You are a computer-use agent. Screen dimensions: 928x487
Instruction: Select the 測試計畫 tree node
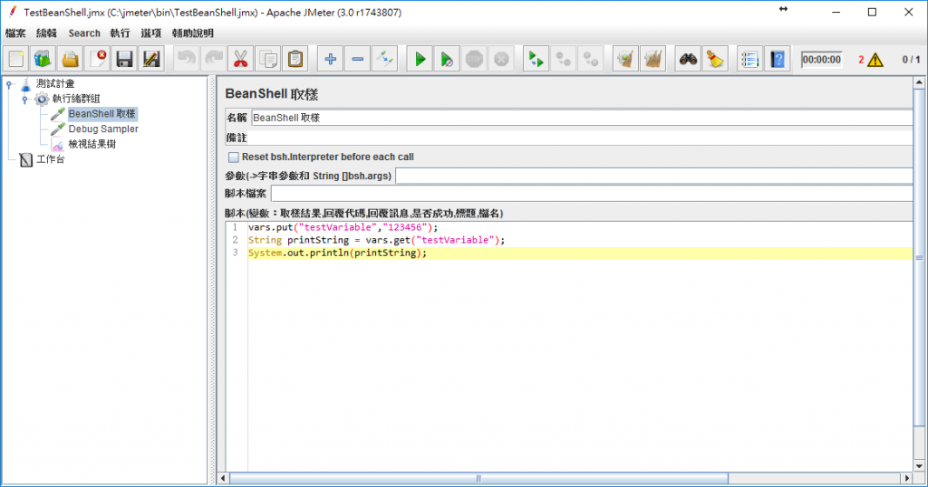click(x=55, y=84)
